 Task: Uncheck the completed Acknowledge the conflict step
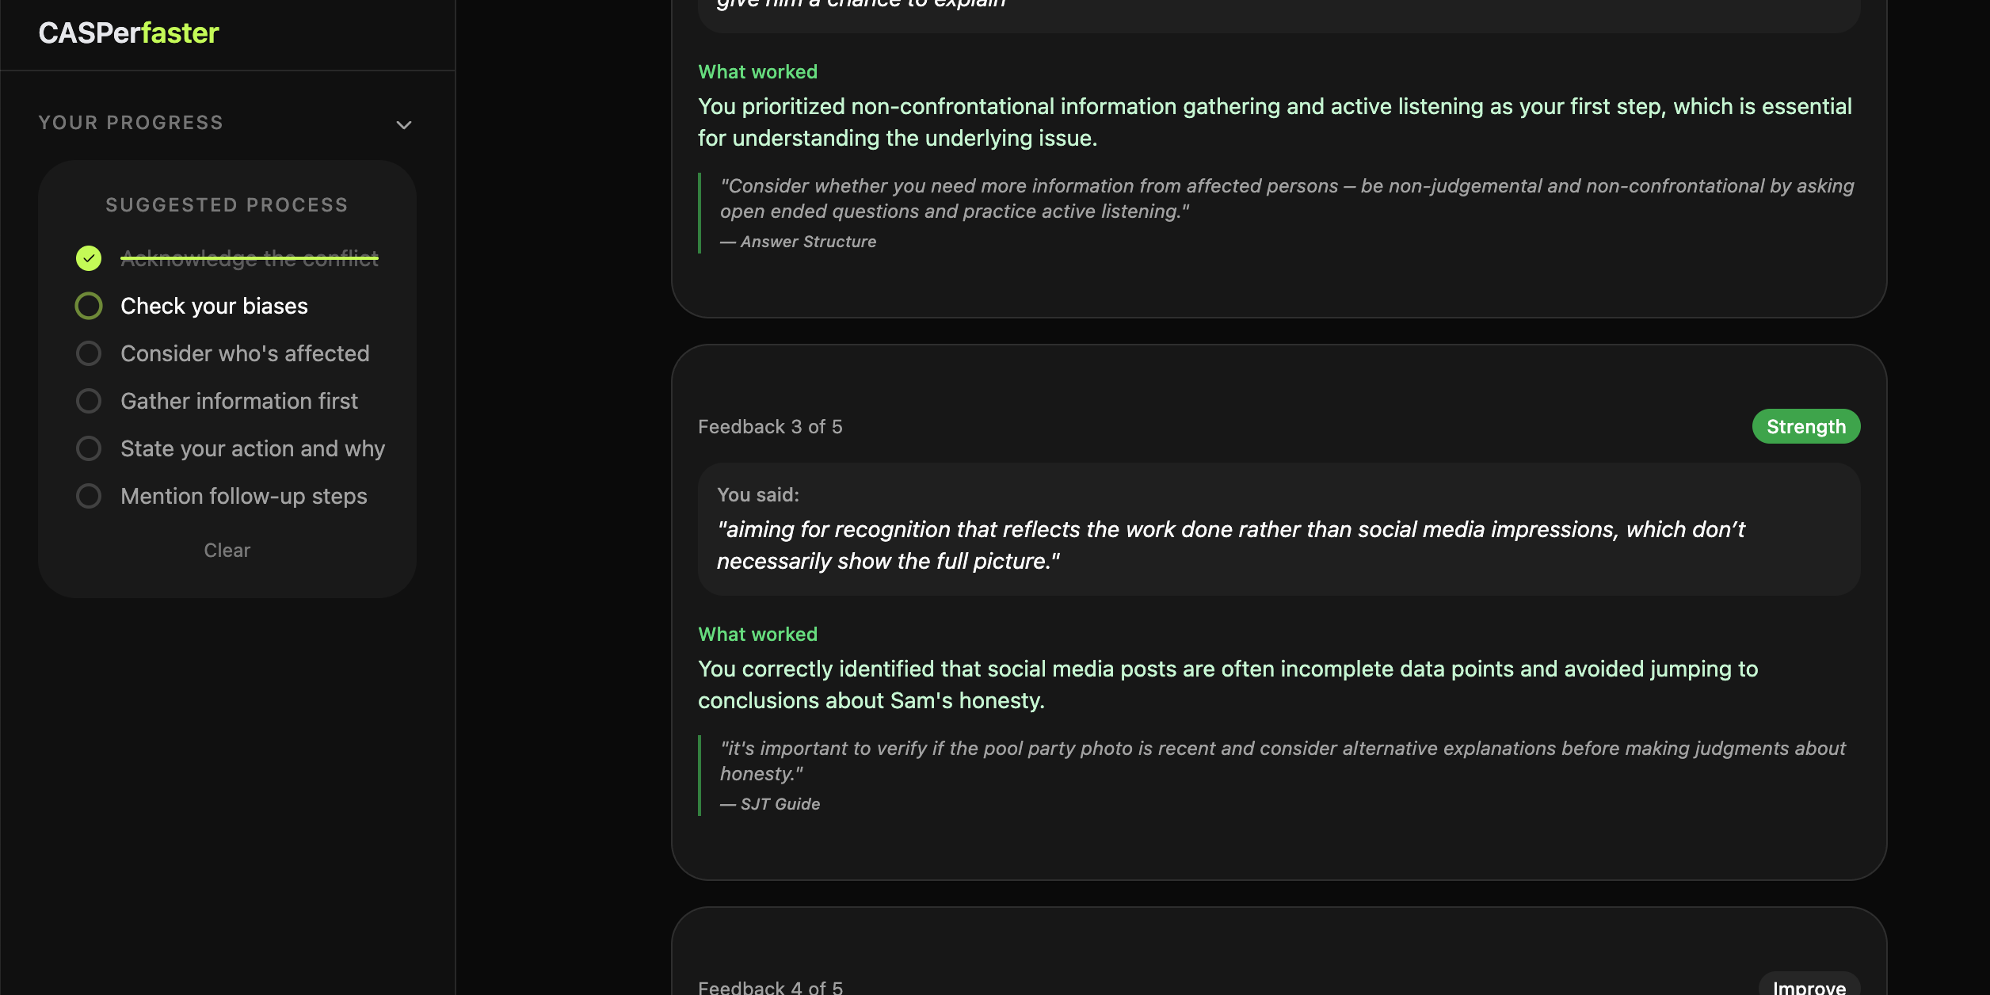pos(89,258)
